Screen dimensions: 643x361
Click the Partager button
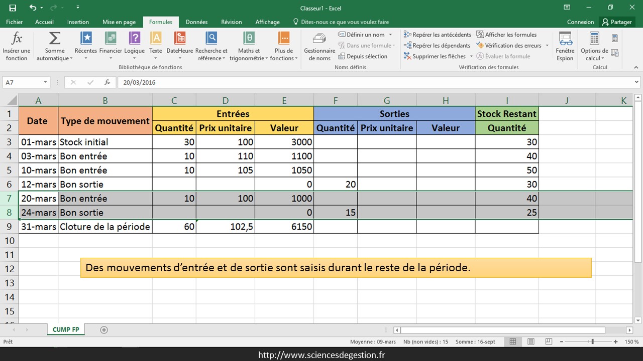coord(617,22)
